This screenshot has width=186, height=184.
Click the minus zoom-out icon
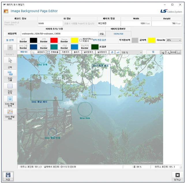tap(118, 52)
